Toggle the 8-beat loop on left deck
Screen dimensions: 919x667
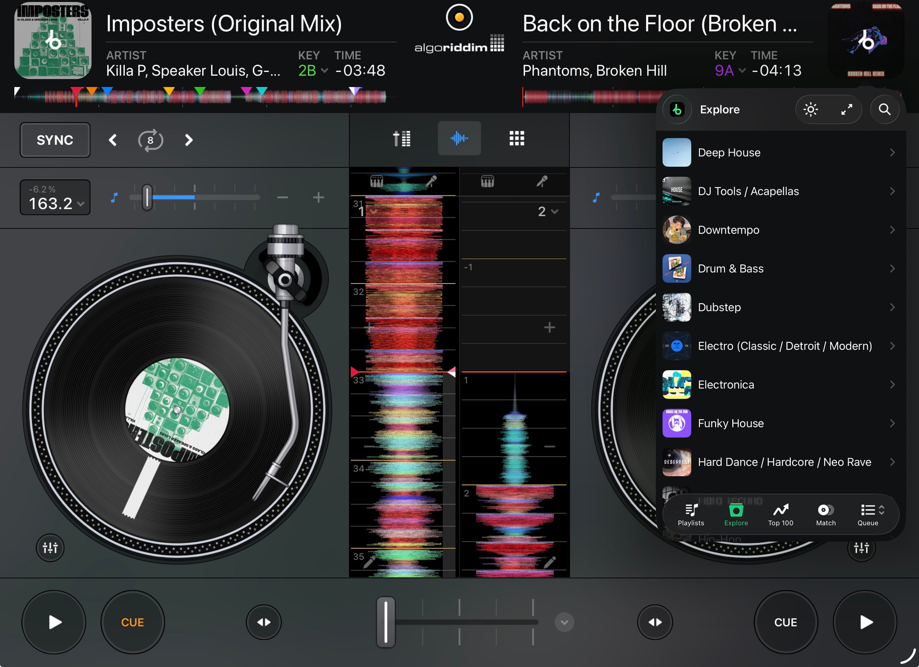pyautogui.click(x=150, y=140)
